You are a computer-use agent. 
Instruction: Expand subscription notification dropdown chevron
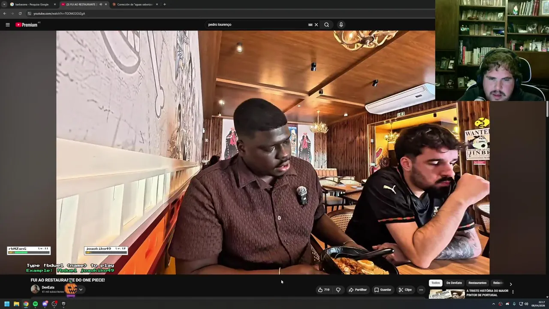(81, 289)
